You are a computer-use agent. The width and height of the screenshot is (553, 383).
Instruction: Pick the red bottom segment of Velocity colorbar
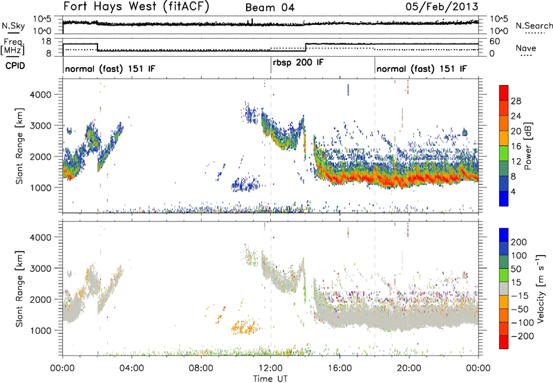pyautogui.click(x=504, y=342)
